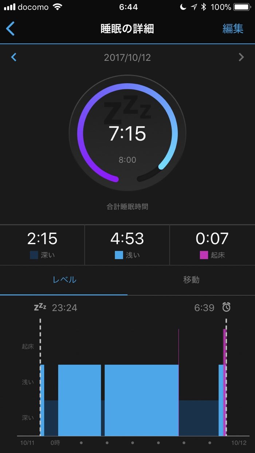
Task: Tap the battery icon in the status bar
Action: tap(242, 7)
